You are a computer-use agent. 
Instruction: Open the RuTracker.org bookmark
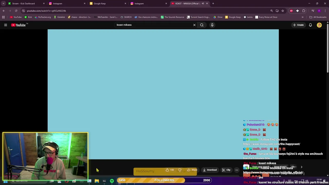42,17
